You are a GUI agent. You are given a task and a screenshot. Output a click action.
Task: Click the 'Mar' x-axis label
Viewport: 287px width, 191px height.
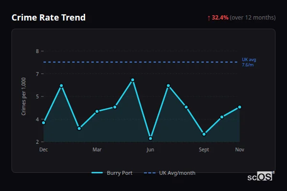coord(97,149)
